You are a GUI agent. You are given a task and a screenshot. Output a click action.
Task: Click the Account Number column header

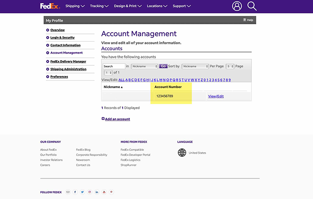pyautogui.click(x=168, y=87)
